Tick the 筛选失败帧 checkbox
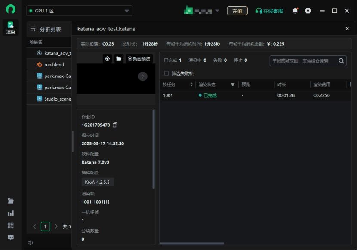This screenshot has height=250, width=357. point(166,73)
